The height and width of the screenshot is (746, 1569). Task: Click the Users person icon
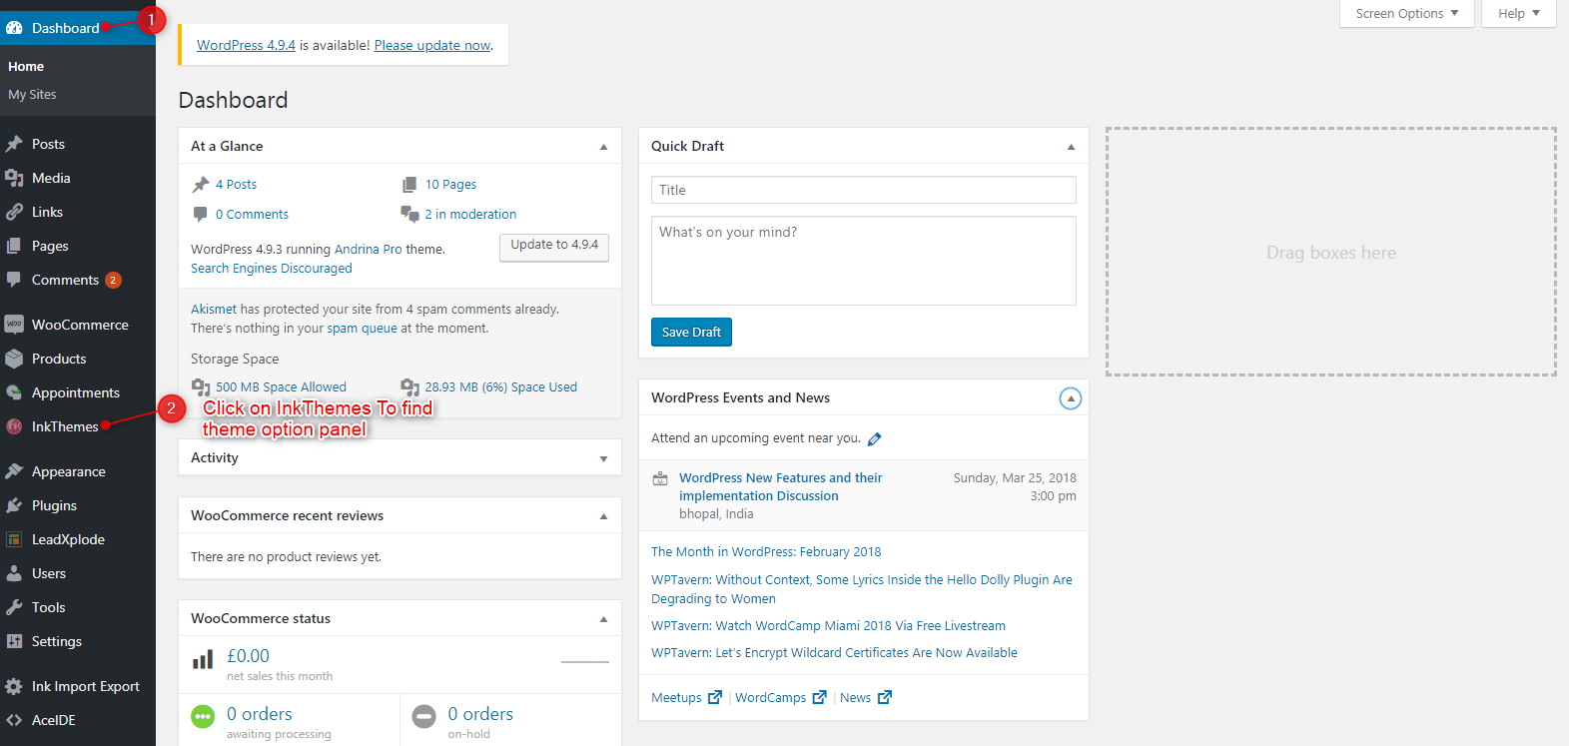click(x=14, y=573)
